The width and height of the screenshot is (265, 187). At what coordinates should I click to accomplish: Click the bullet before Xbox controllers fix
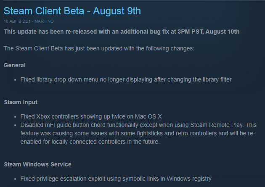(15, 117)
